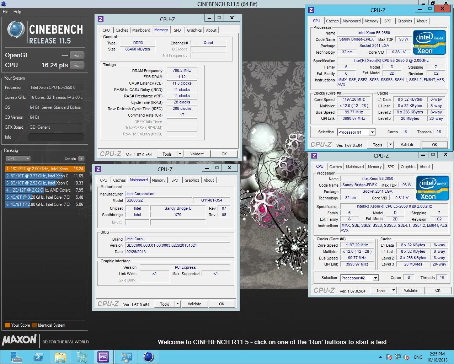Click the ENG language indicator in tray
This screenshot has width=454, height=364.
click(x=418, y=357)
